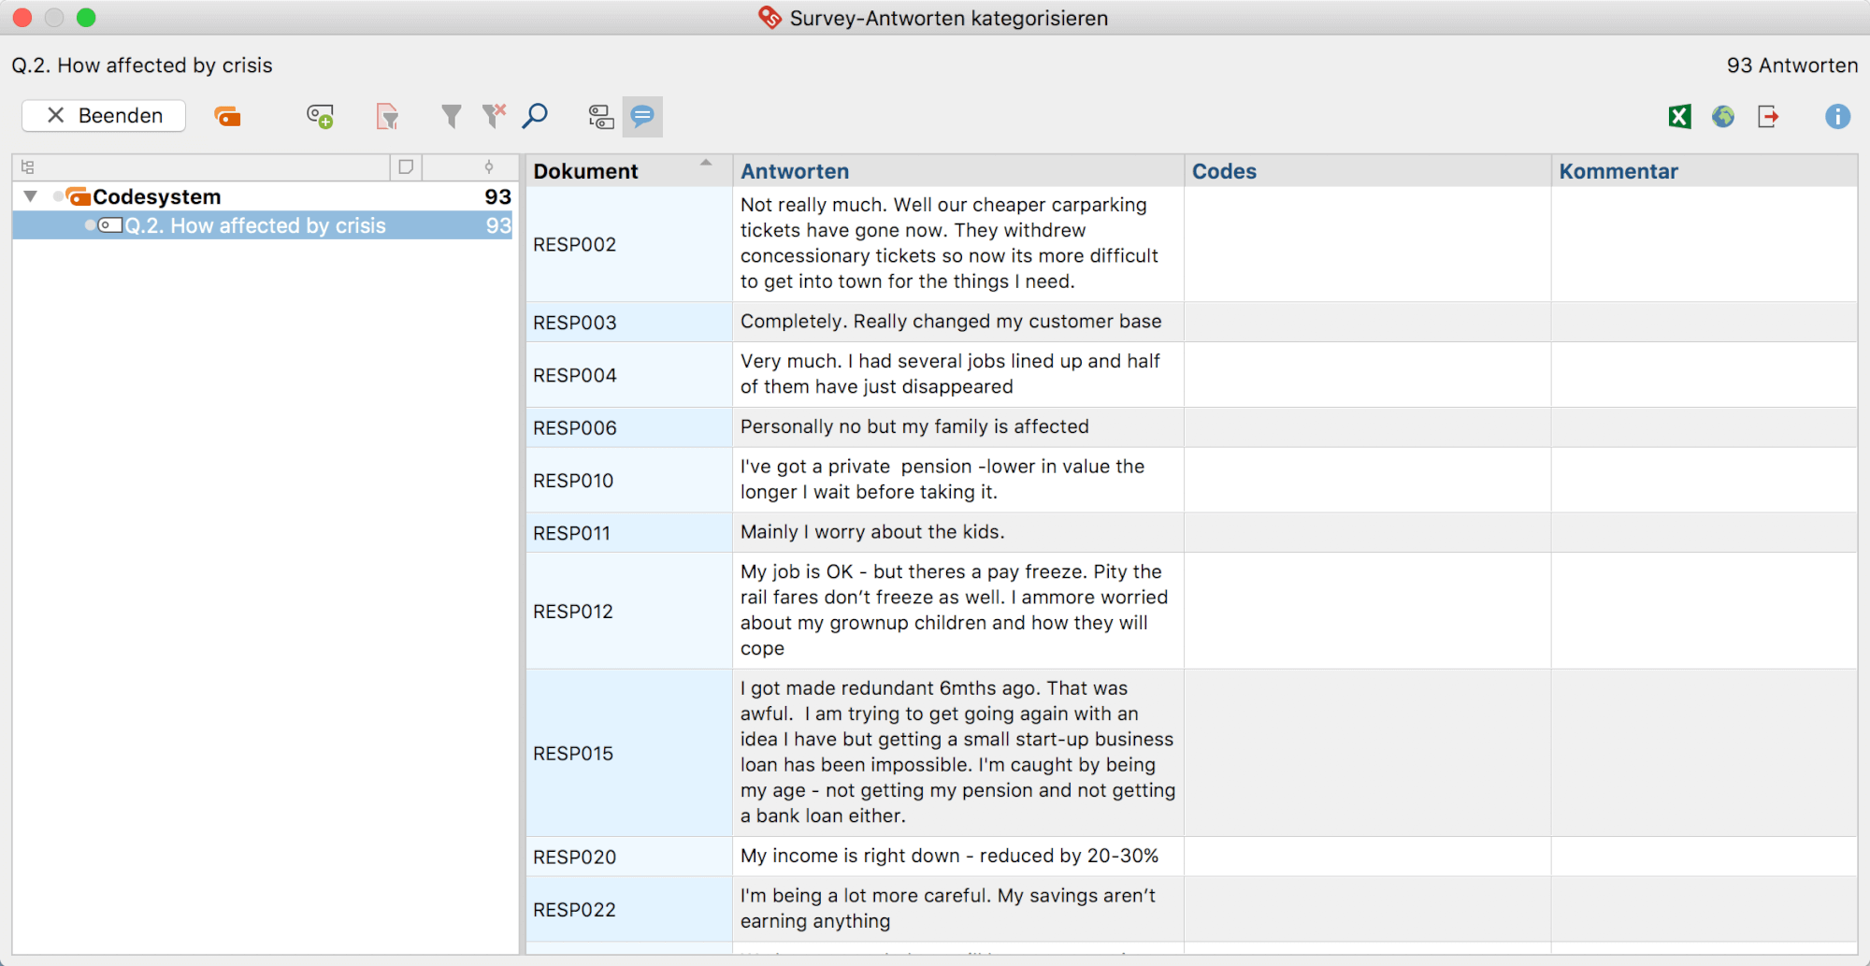
Task: Open search with the magnifying glass icon
Action: tap(535, 116)
